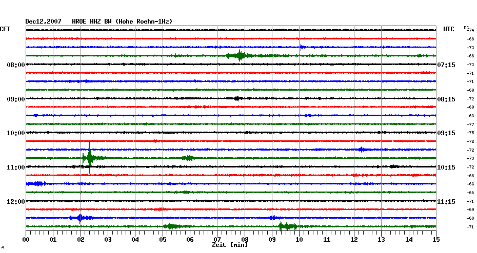
Task: Click minute tick label 13
Action: pyautogui.click(x=382, y=240)
